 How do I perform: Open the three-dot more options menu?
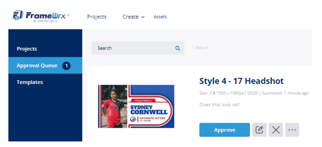tap(292, 130)
